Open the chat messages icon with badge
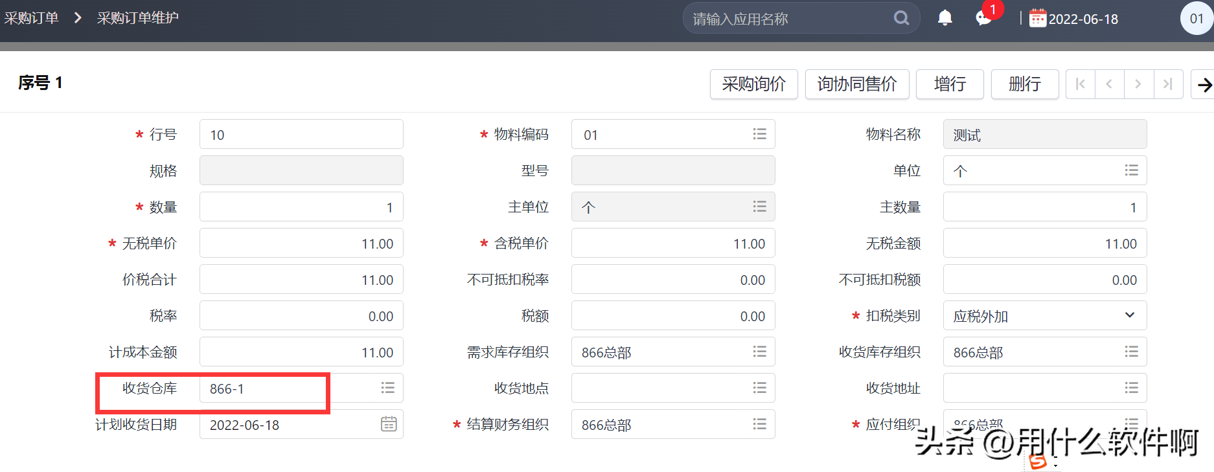 pos(983,18)
